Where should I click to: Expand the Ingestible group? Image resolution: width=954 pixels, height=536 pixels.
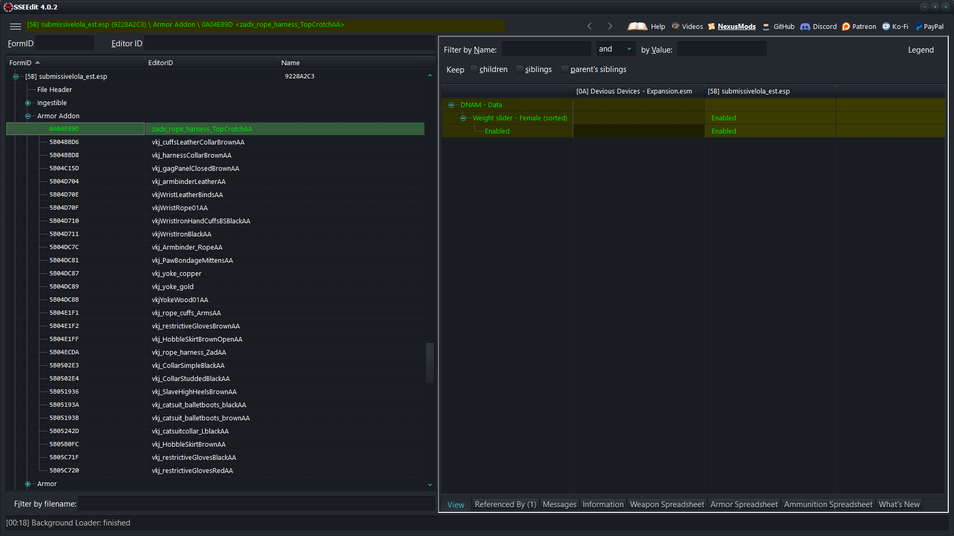[28, 103]
